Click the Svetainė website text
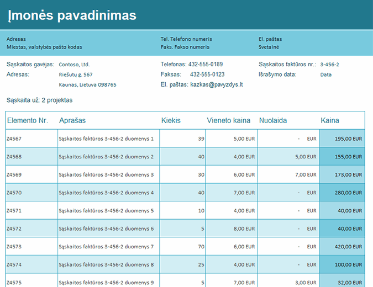The height and width of the screenshot is (287, 373). pos(269,47)
